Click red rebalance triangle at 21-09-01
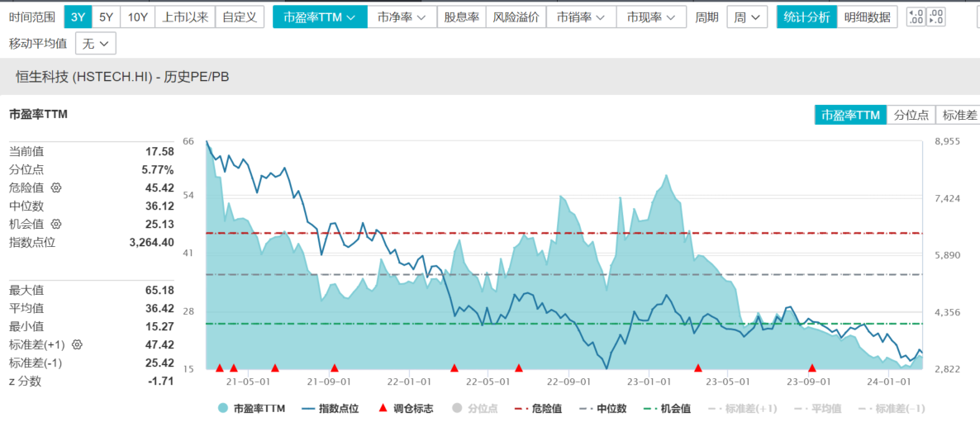Image resolution: width=980 pixels, height=422 pixels. [x=335, y=367]
